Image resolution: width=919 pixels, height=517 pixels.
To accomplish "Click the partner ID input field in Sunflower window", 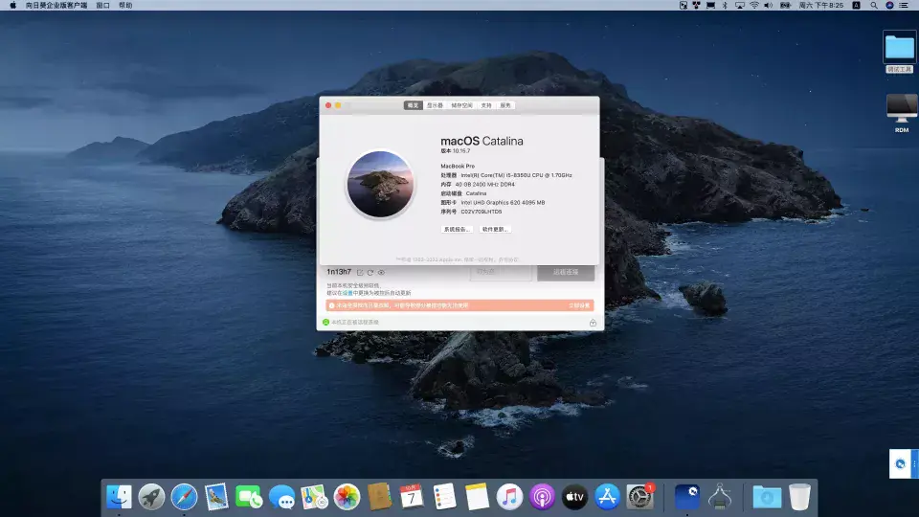I will tap(501, 272).
